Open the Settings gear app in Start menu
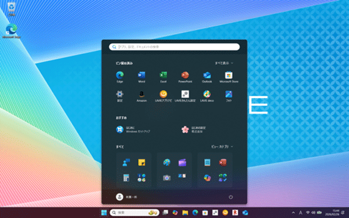 tap(120, 96)
